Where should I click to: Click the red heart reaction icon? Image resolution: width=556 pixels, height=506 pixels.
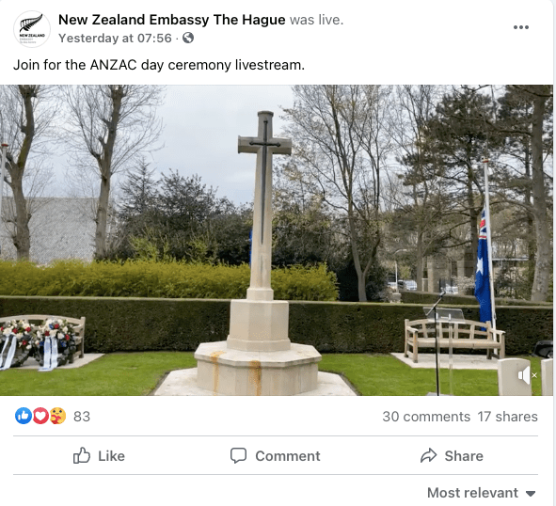40,416
